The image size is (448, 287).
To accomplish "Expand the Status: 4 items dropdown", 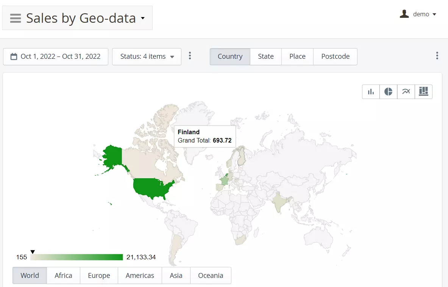I will [x=147, y=56].
